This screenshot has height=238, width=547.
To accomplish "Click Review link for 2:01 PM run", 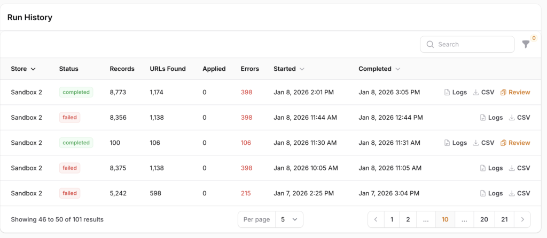I will (x=515, y=92).
